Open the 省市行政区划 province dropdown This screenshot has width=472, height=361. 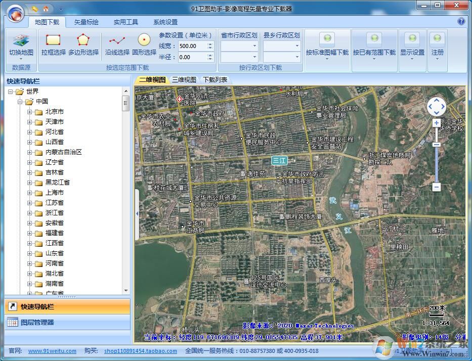238,46
